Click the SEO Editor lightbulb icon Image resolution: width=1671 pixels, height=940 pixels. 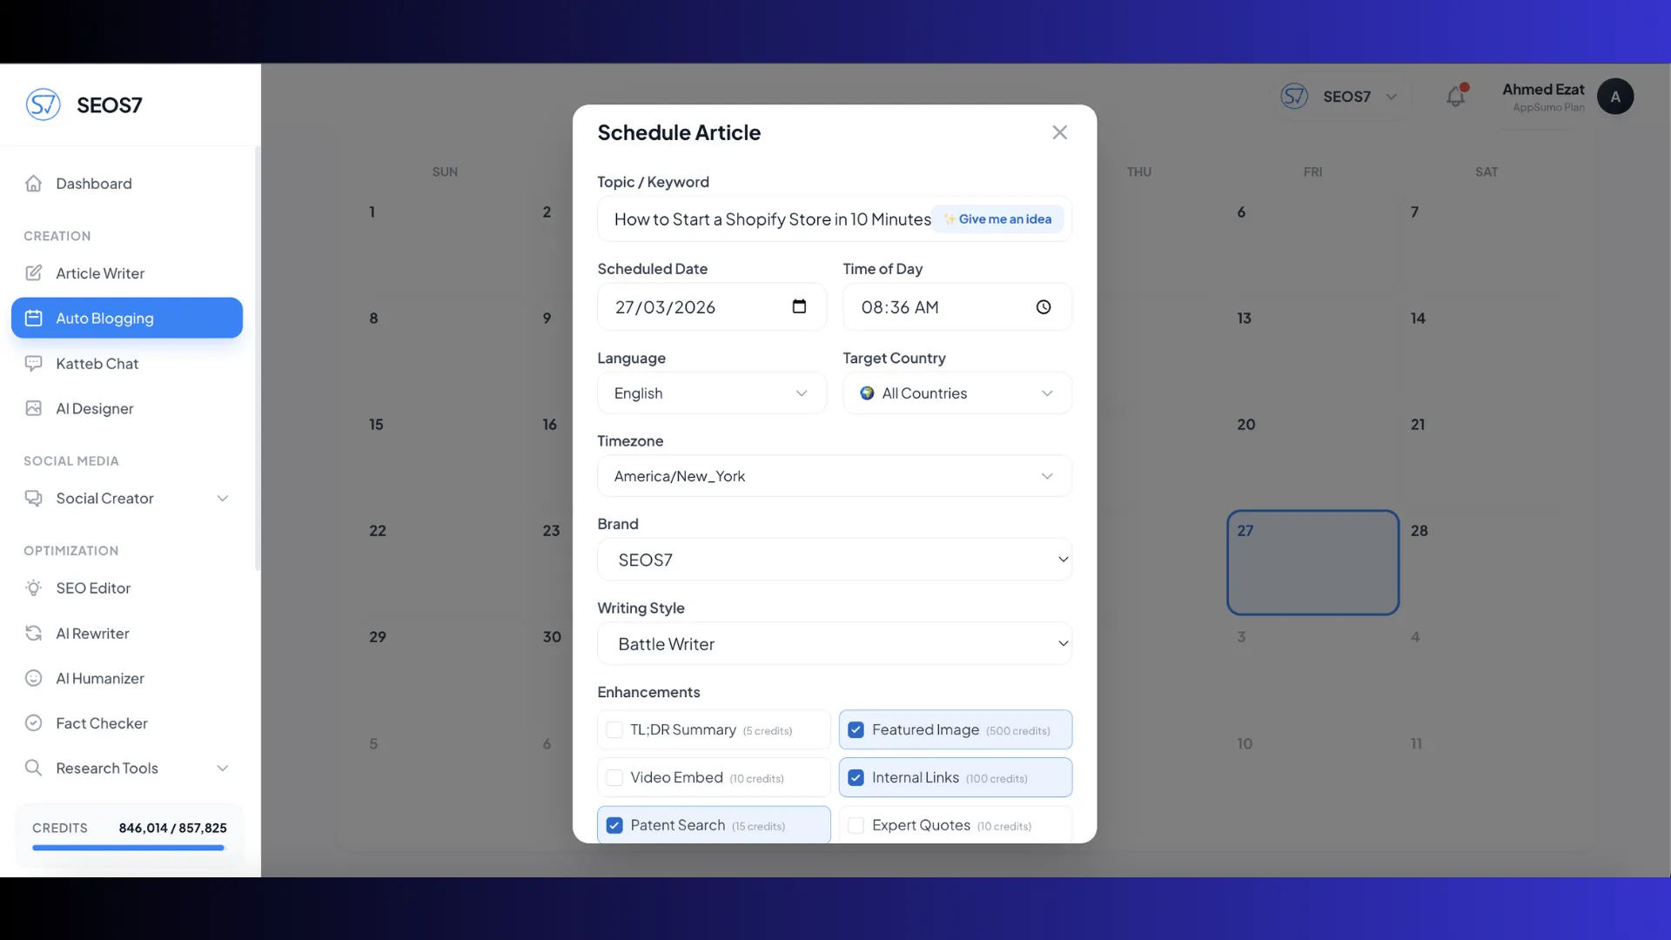pyautogui.click(x=34, y=588)
